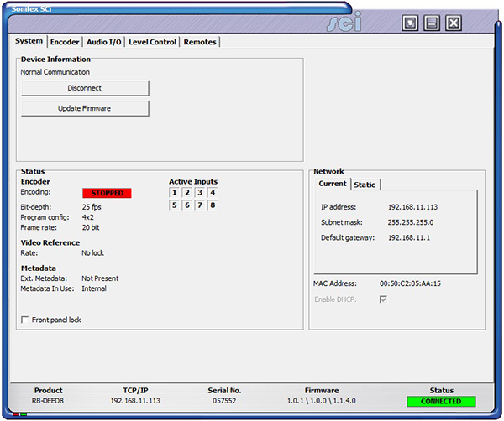Select active input 6
Screen dimensions: 504x421
tap(187, 205)
